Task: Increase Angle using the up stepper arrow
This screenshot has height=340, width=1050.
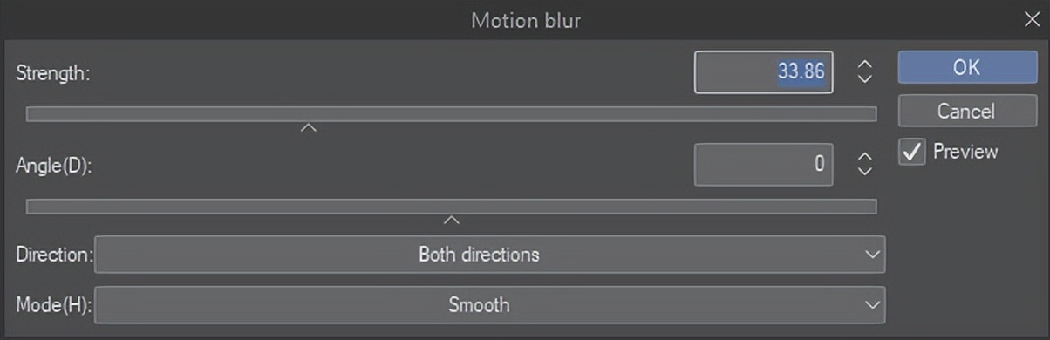Action: 864,157
